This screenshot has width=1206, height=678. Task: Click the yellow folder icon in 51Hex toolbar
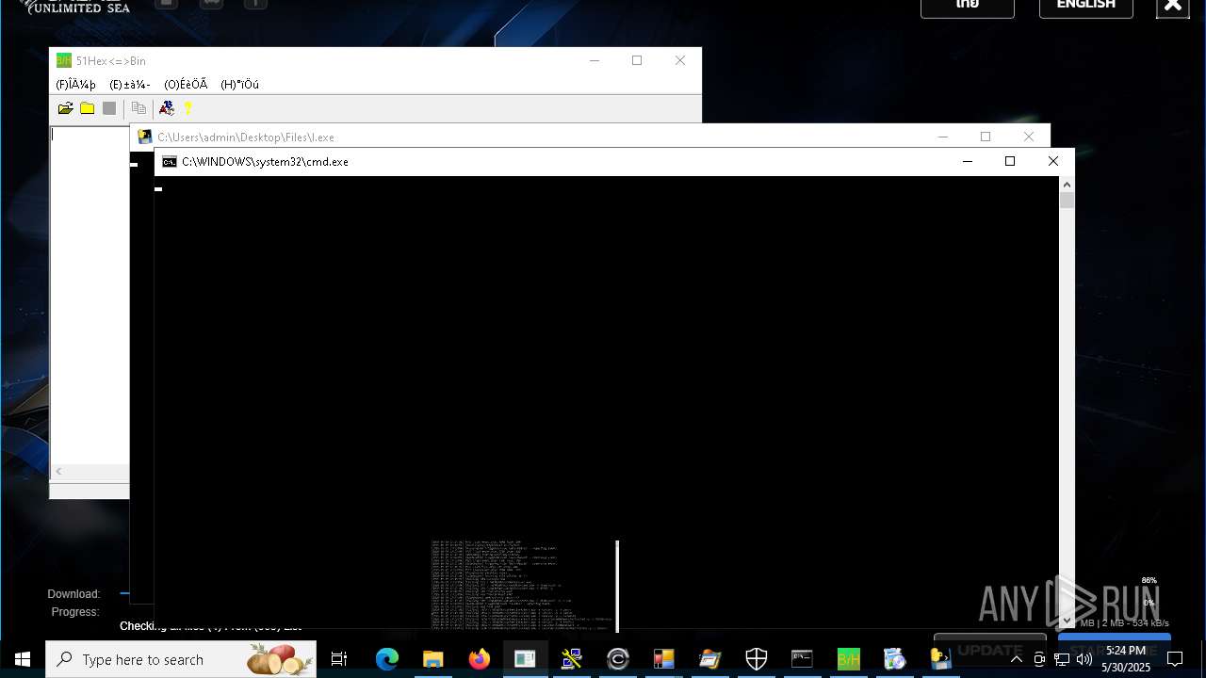tap(87, 108)
